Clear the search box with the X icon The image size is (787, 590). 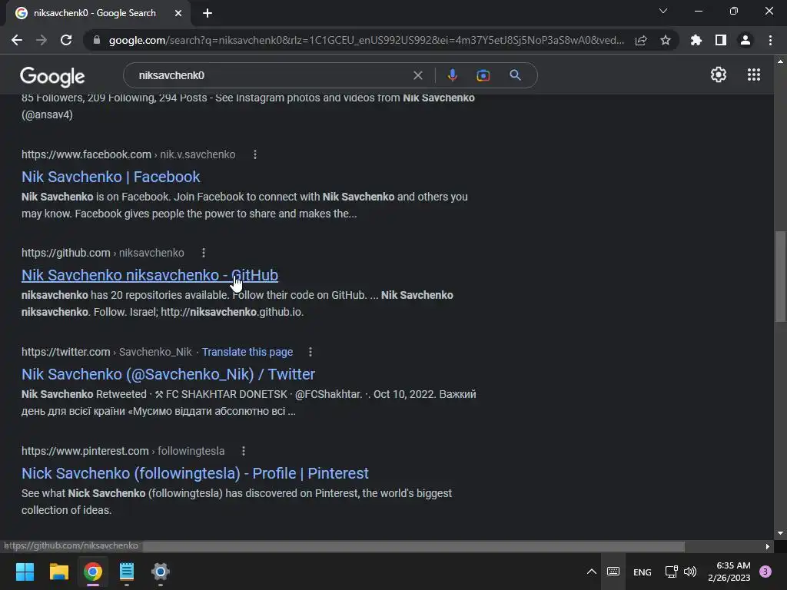click(x=417, y=75)
